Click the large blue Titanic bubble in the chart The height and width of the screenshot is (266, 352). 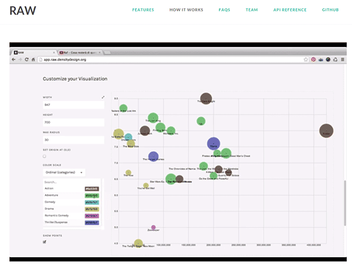pos(214,144)
